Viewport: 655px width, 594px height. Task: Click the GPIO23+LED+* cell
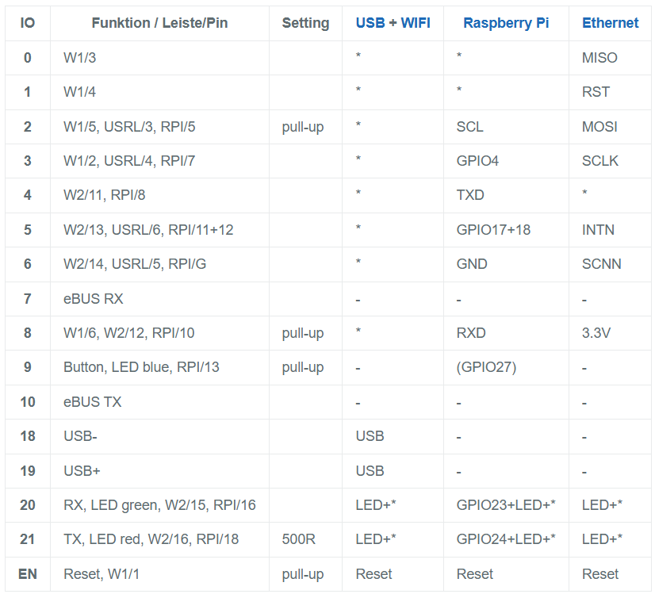pos(505,505)
